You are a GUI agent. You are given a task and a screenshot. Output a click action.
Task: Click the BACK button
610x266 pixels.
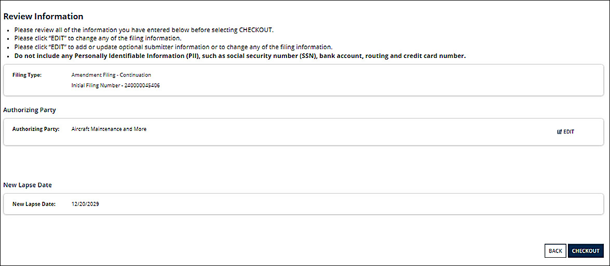(555, 251)
